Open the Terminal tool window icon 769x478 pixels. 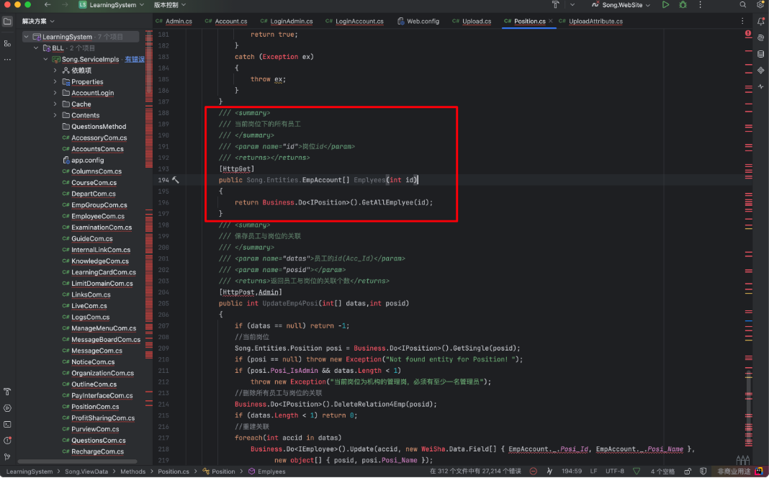click(7, 425)
